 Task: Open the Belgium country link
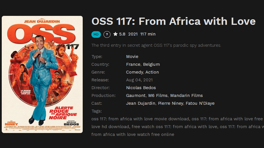[x=151, y=64]
